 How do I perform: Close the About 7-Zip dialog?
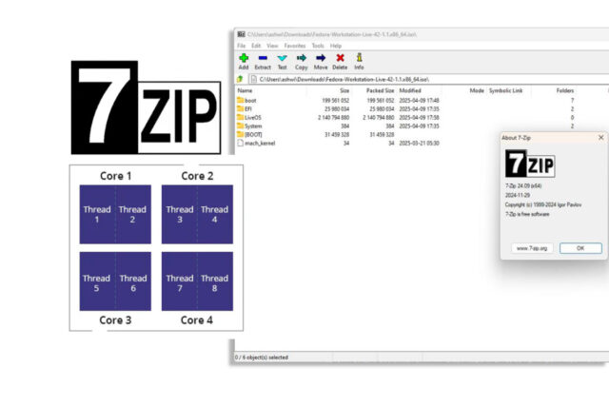(600, 138)
